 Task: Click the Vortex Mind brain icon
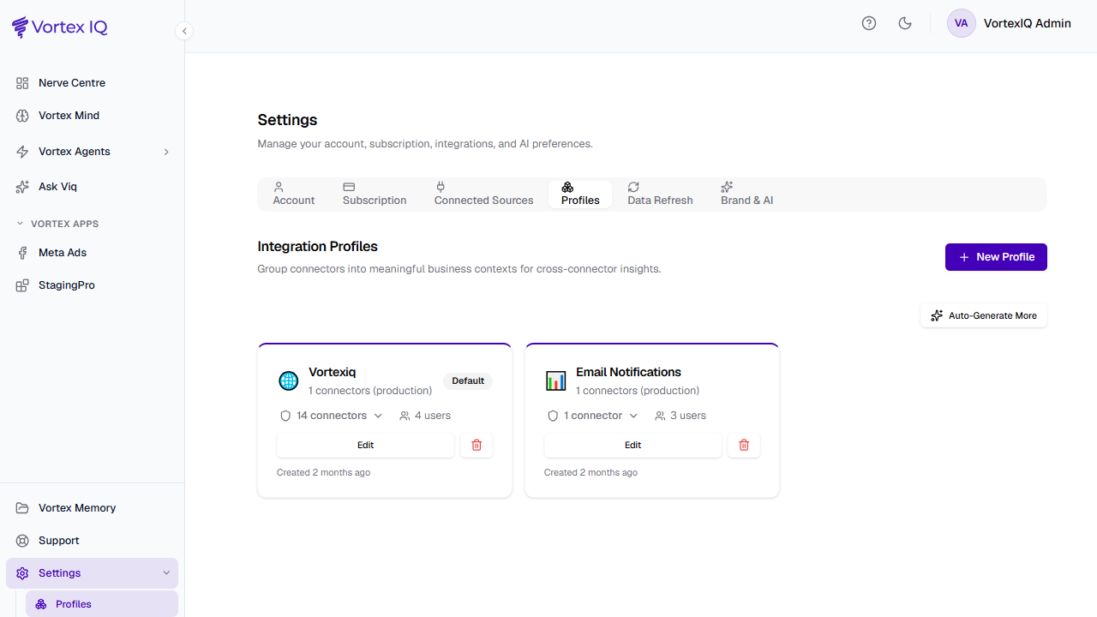[22, 116]
